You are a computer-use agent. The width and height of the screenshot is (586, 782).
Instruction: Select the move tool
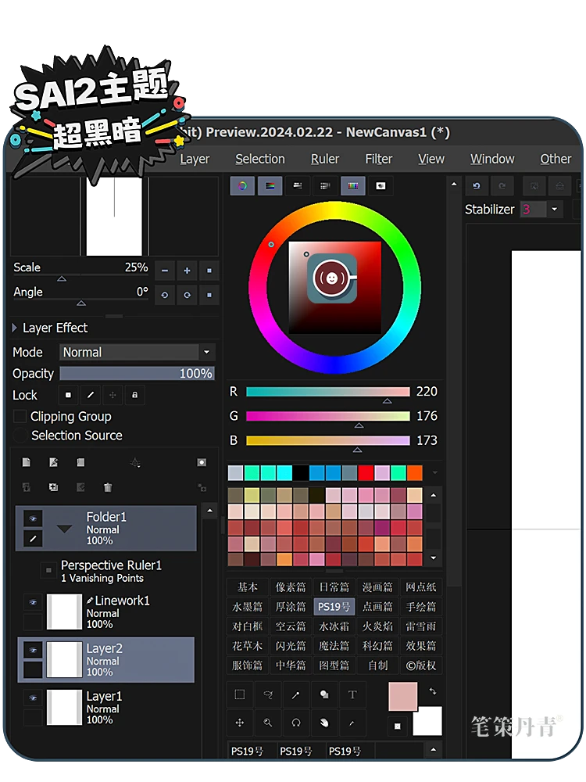click(240, 722)
